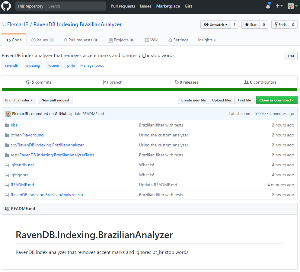The image size is (300, 272).
Task: Fork this repository
Action: (x=280, y=25)
